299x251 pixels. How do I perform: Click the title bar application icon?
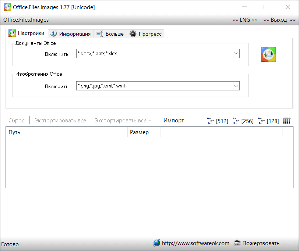(x=7, y=7)
